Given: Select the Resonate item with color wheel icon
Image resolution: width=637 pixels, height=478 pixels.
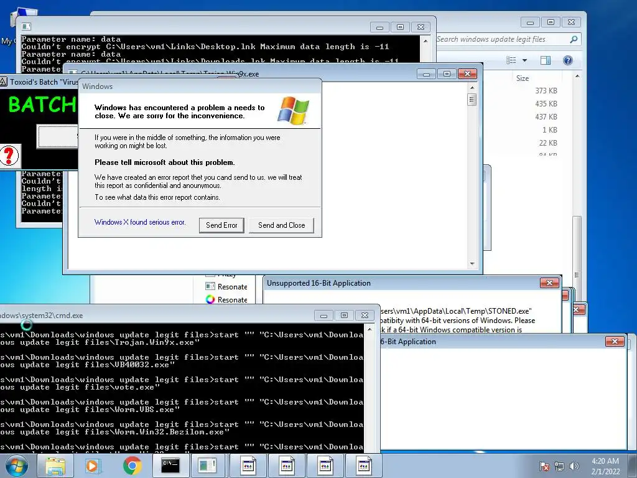Looking at the screenshot, I should click(x=226, y=299).
